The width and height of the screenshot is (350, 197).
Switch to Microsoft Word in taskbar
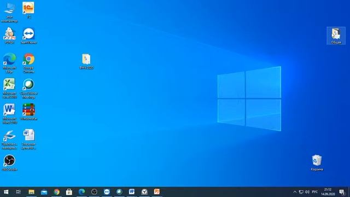click(132, 192)
